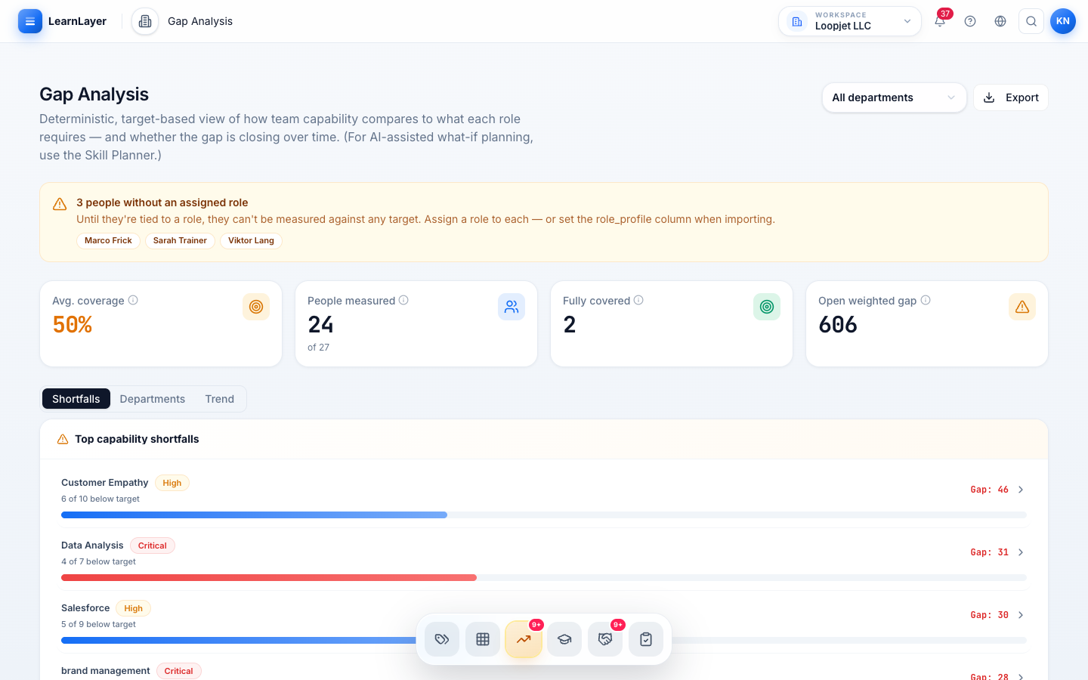The height and width of the screenshot is (680, 1088).
Task: Open the Loopjet LLC workspace dropdown
Action: (850, 21)
